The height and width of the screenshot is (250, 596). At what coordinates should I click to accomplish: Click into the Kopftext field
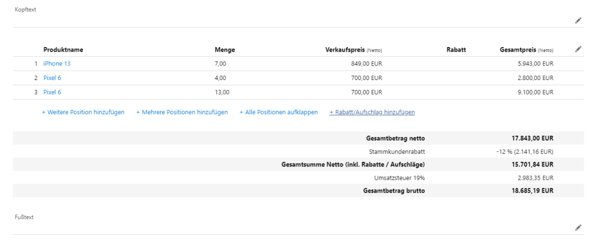click(x=291, y=20)
